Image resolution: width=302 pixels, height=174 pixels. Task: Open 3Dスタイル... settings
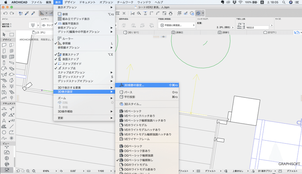click(x=147, y=104)
